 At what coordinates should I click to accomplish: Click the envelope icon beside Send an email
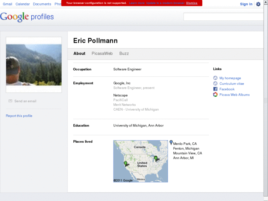(x=10, y=101)
